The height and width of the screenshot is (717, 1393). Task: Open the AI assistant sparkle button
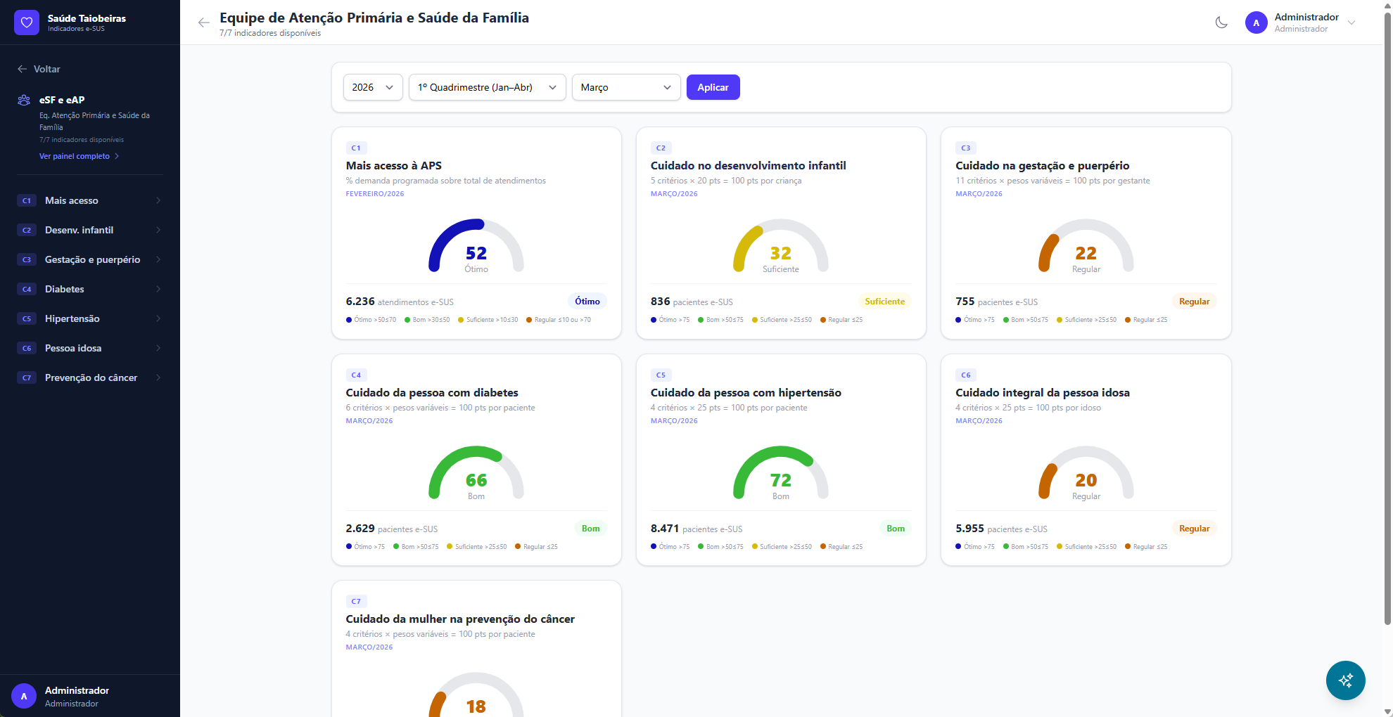coord(1345,680)
